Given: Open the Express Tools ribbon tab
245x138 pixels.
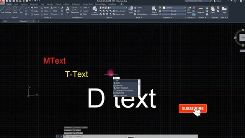Looking at the screenshot, I should (88, 4).
